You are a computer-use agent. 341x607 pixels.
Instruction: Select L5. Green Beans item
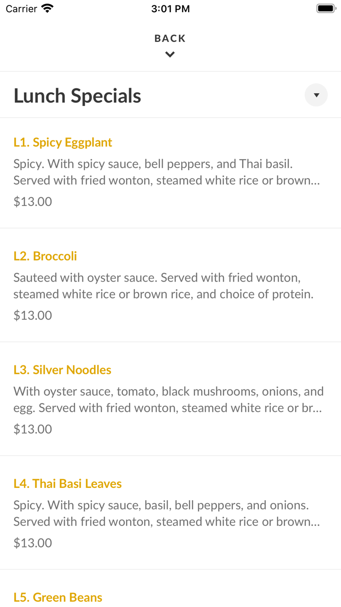point(57,597)
